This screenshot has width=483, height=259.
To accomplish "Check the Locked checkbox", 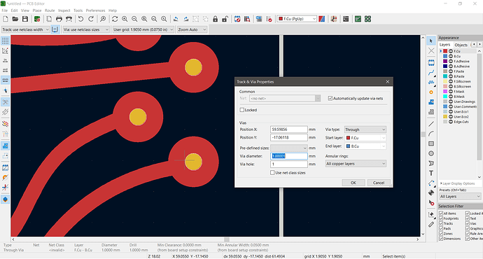I will pyautogui.click(x=241, y=110).
